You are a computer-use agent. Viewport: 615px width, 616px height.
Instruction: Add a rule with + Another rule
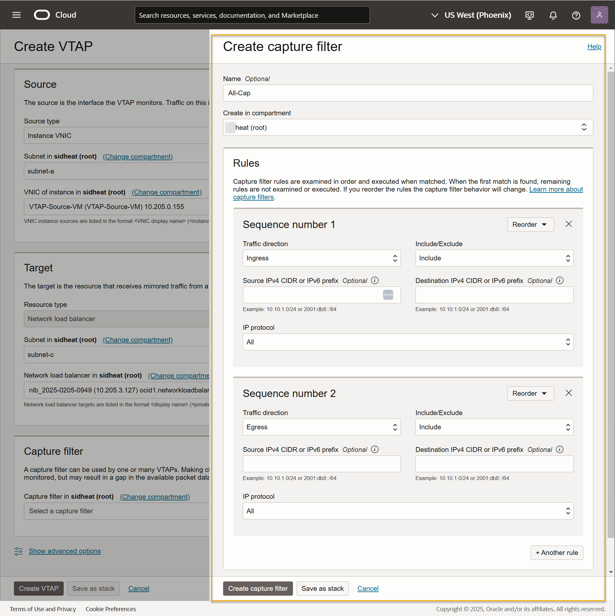coord(556,553)
